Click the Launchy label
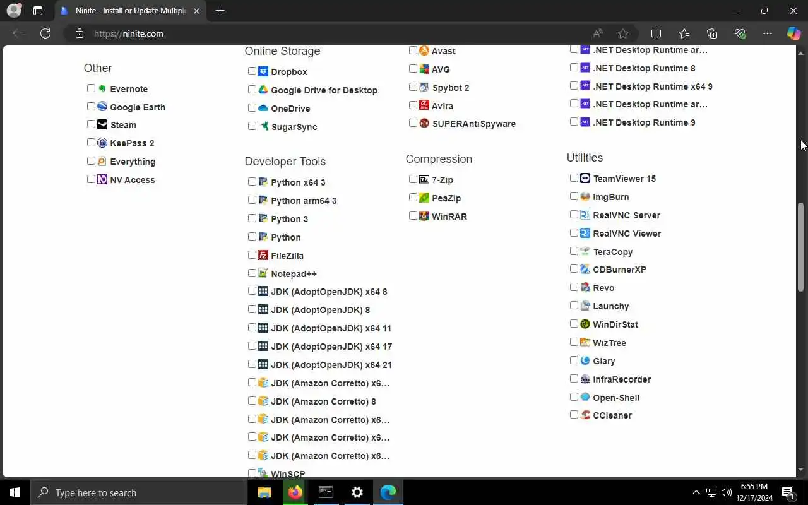The width and height of the screenshot is (808, 505). [x=610, y=306]
